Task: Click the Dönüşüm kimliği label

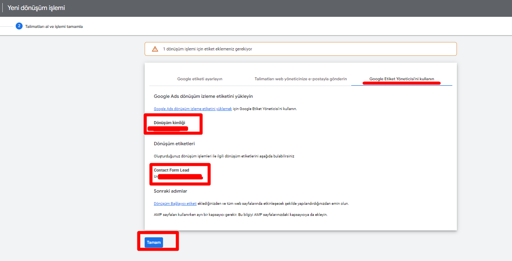Action: [x=169, y=123]
